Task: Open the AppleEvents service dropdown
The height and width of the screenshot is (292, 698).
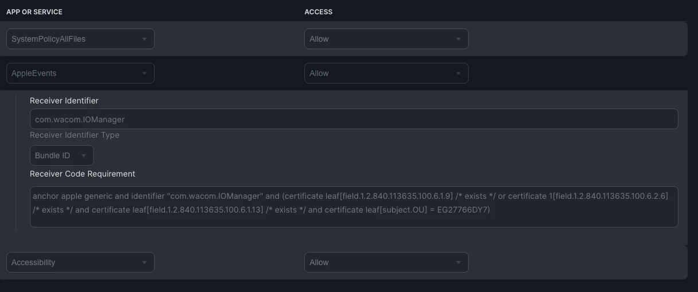Action: (x=80, y=73)
